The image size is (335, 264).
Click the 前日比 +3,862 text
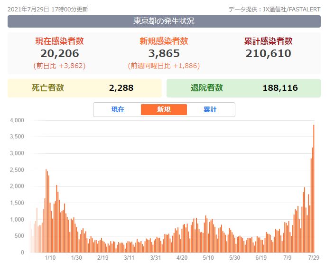click(60, 66)
